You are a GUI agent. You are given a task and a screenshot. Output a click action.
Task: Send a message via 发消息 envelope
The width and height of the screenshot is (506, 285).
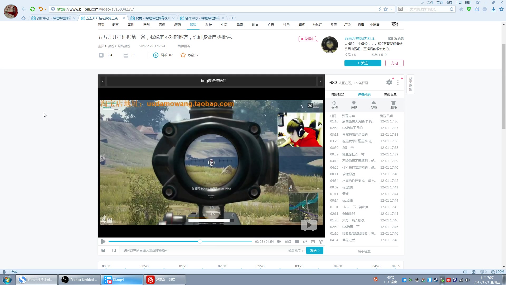coord(396,39)
